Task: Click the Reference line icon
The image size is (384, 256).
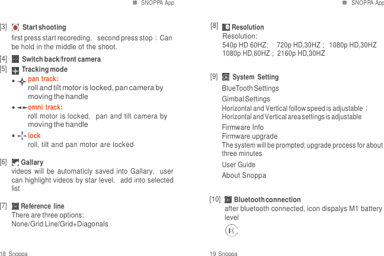Action: click(x=15, y=206)
